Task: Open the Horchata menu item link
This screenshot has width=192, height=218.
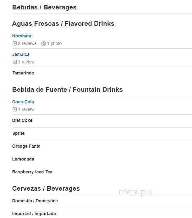Action: click(22, 36)
